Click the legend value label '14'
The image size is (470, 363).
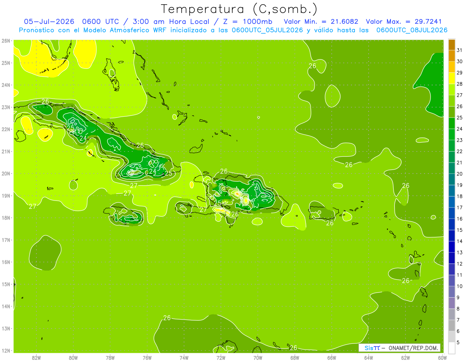click(459, 241)
